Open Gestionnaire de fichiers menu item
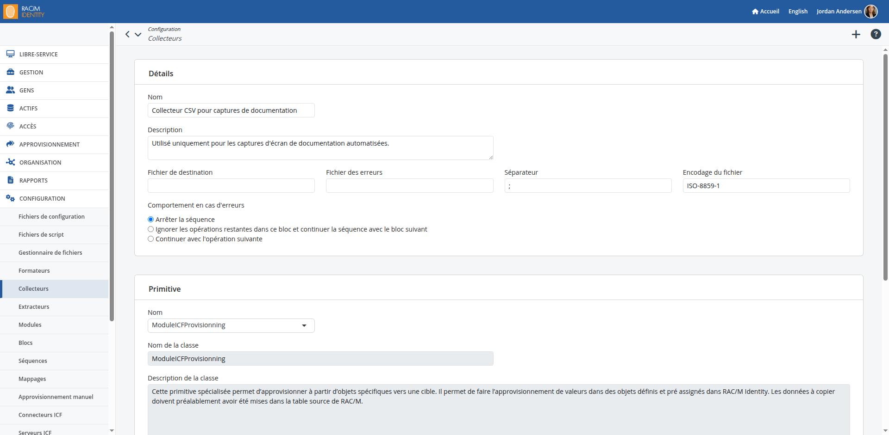The width and height of the screenshot is (889, 435). point(54,253)
